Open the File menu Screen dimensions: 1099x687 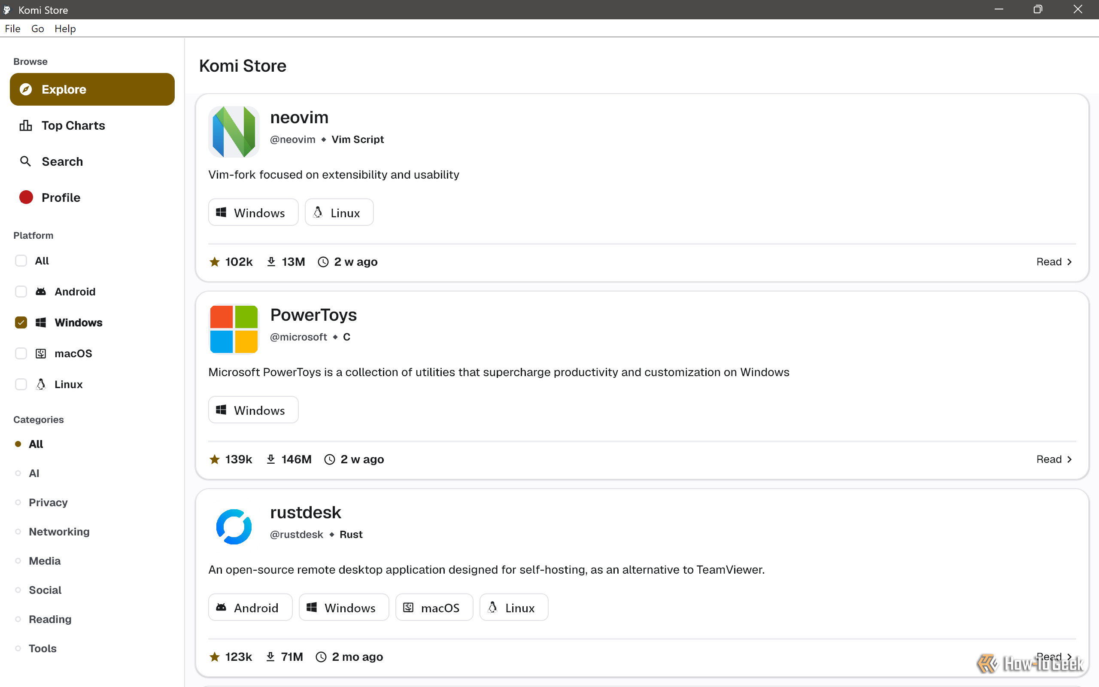[13, 29]
